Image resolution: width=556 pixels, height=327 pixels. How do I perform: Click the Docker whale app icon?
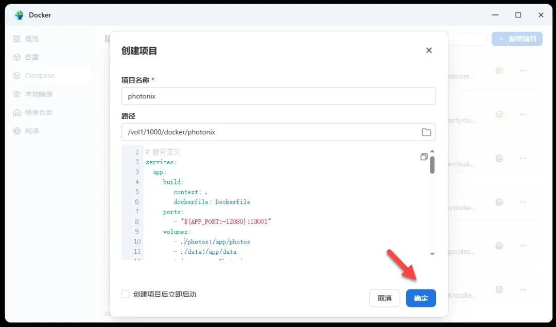pyautogui.click(x=20, y=15)
